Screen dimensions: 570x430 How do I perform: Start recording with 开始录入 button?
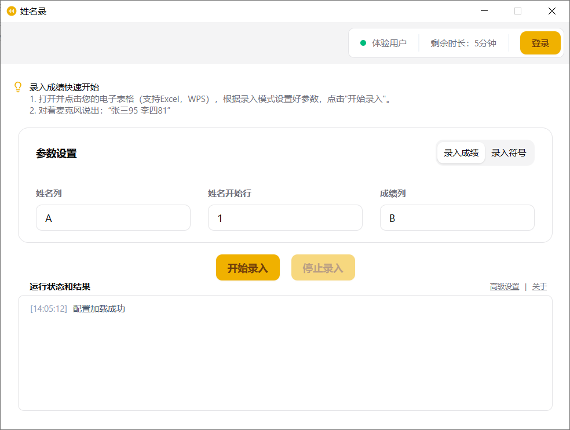[247, 267]
